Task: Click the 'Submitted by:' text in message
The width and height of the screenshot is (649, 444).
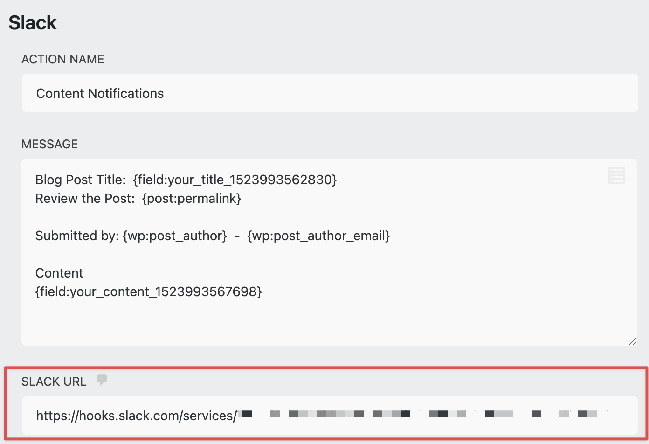Action: [x=77, y=236]
